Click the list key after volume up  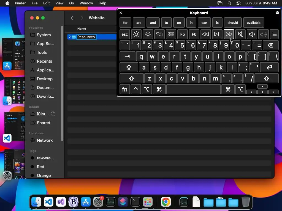[274, 34]
